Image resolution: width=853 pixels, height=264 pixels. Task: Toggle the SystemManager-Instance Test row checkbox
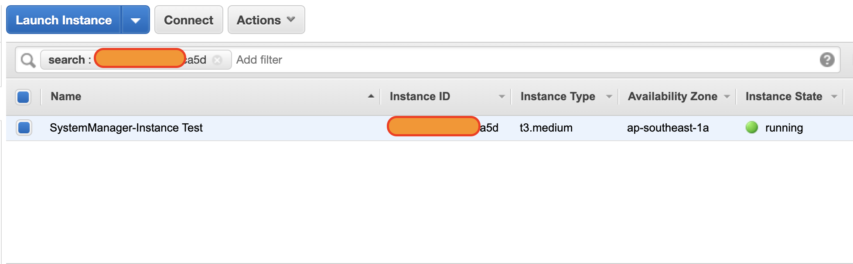coord(24,128)
